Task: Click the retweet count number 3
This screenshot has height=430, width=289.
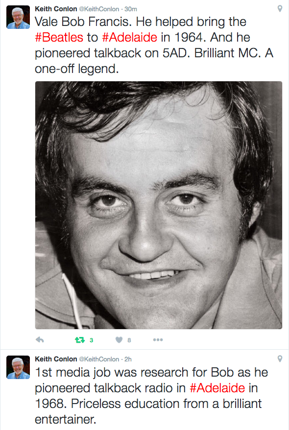Action: (91, 340)
